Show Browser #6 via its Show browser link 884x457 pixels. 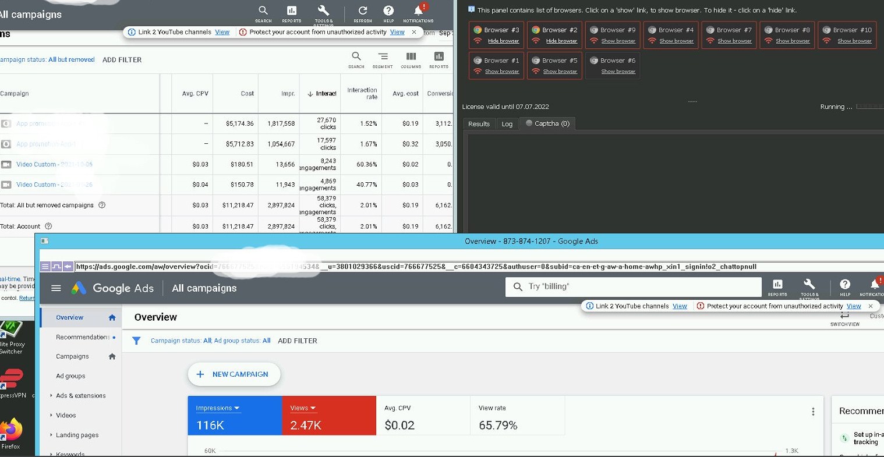pyautogui.click(x=618, y=72)
